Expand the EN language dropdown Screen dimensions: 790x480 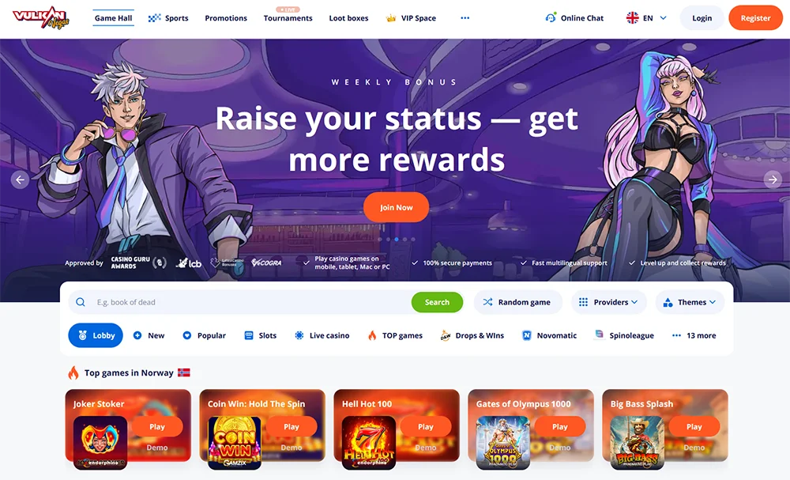(x=646, y=17)
